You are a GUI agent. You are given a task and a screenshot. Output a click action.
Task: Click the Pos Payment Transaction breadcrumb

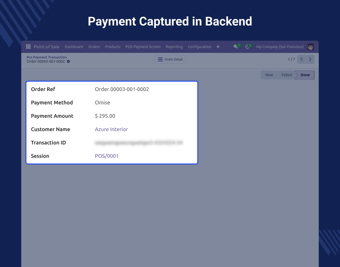coord(46,57)
